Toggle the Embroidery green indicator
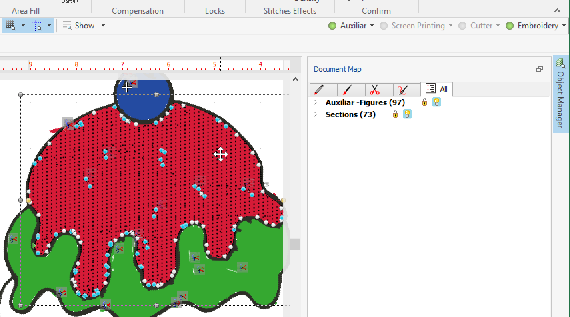 [509, 26]
